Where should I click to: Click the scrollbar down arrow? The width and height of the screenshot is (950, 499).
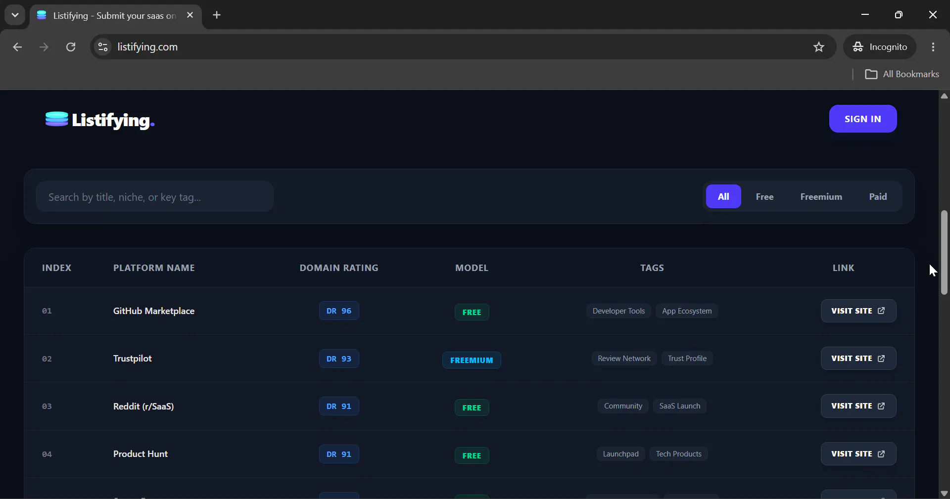coord(944,493)
